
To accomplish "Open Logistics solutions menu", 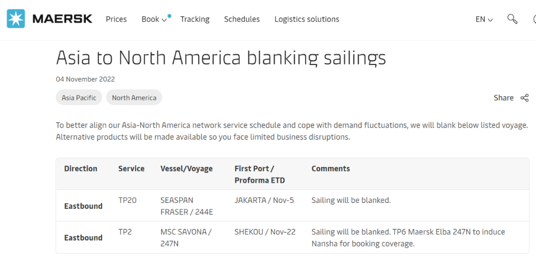I will (x=307, y=19).
